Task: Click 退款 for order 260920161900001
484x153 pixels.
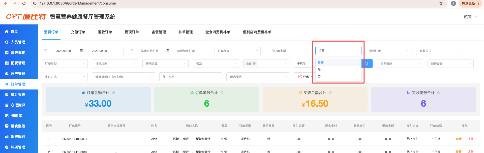Action: 470,139
